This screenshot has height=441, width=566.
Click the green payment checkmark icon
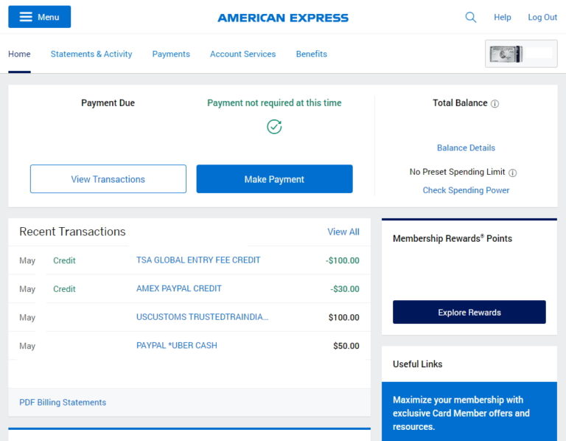tap(274, 127)
